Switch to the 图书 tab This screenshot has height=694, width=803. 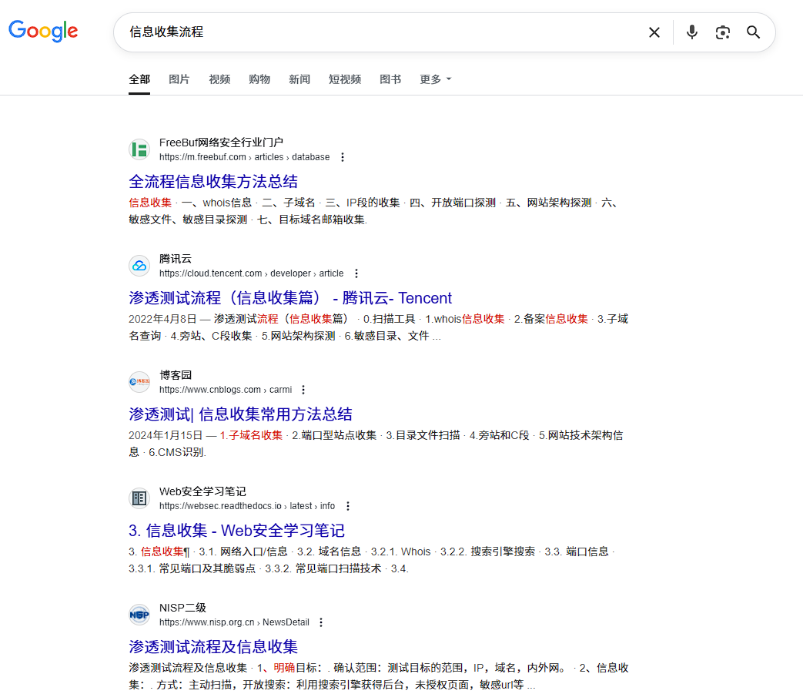pyautogui.click(x=390, y=79)
